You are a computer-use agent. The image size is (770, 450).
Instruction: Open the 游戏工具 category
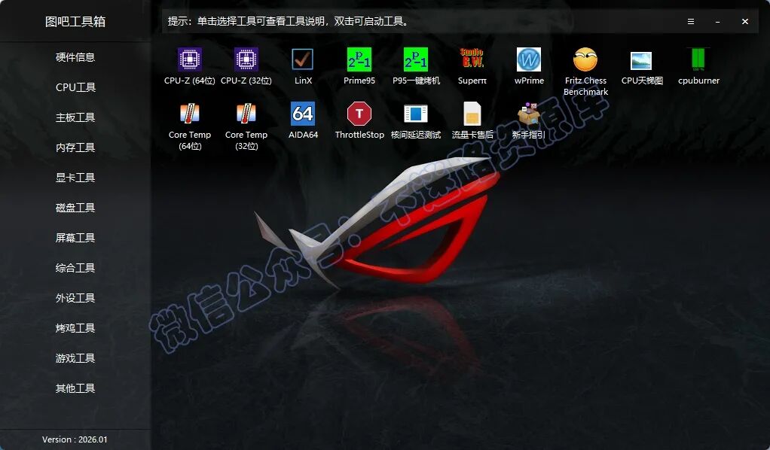pos(75,358)
